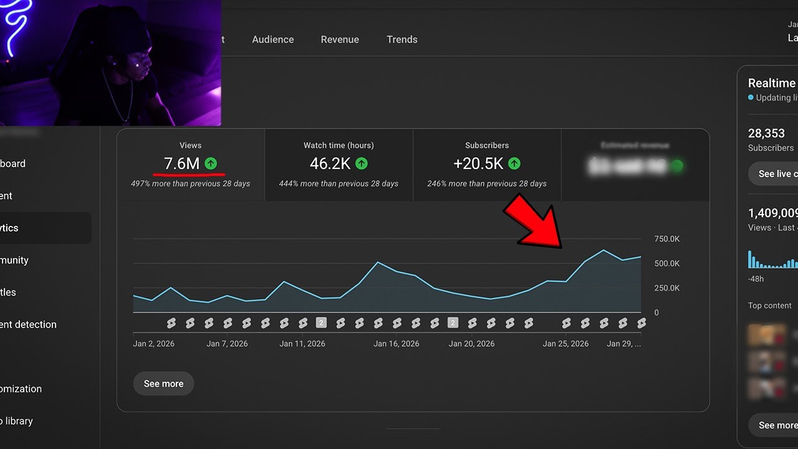The width and height of the screenshot is (798, 449).
Task: Click See more under Top content
Action: click(773, 425)
